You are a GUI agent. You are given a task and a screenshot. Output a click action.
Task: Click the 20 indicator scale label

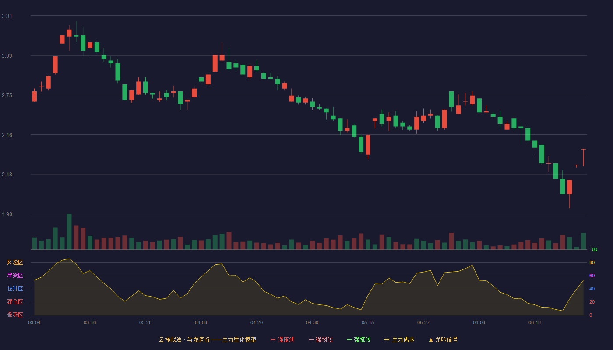(x=592, y=302)
